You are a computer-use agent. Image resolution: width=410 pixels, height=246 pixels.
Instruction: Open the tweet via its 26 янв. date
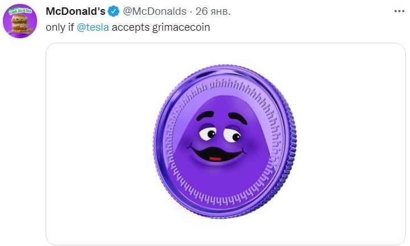(213, 11)
